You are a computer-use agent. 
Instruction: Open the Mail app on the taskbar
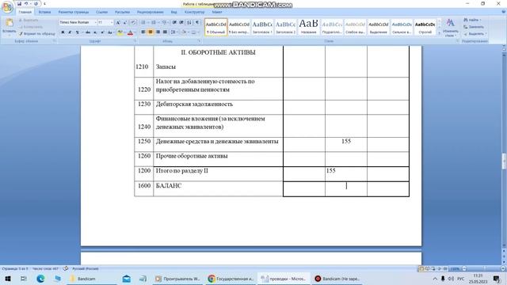[127, 278]
